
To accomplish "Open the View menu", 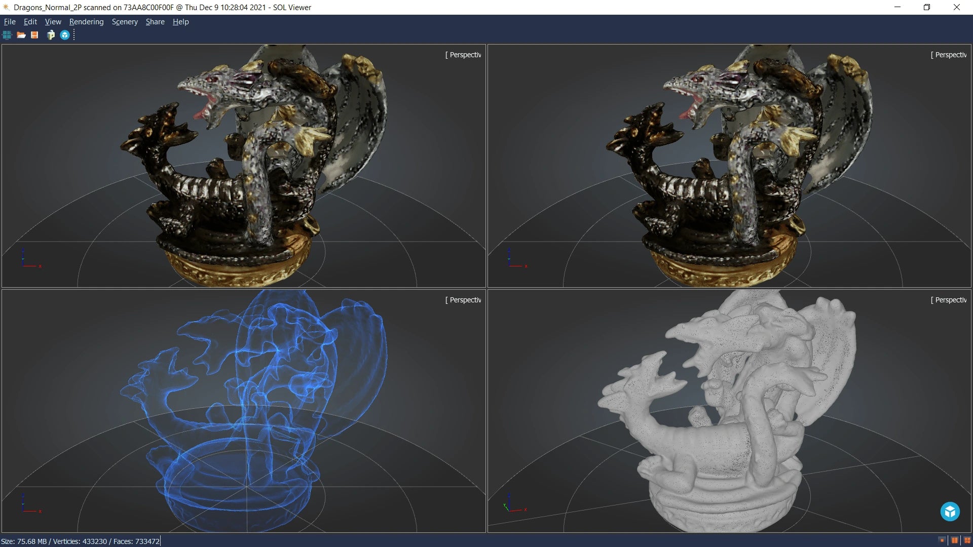I will (x=53, y=22).
